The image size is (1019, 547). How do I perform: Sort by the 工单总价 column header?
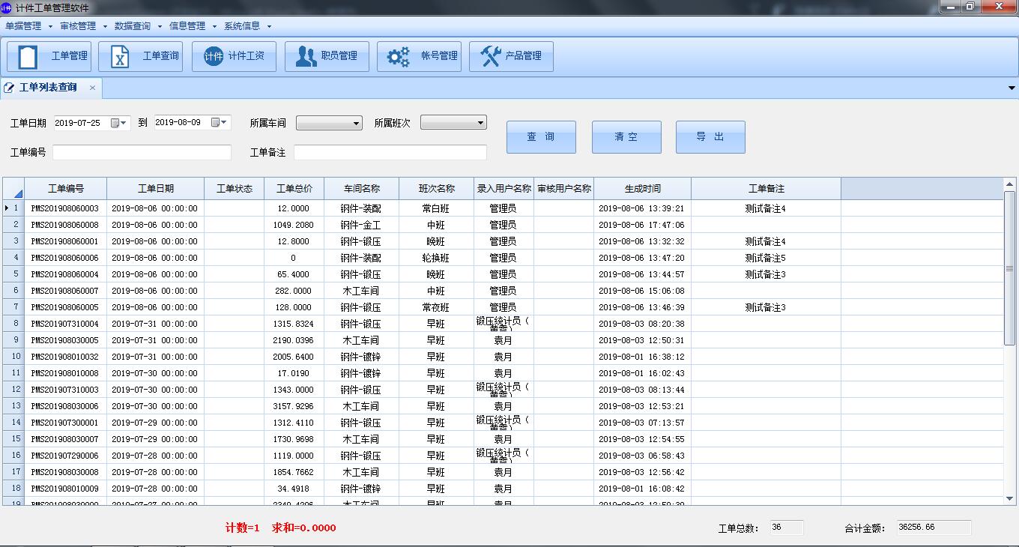294,189
